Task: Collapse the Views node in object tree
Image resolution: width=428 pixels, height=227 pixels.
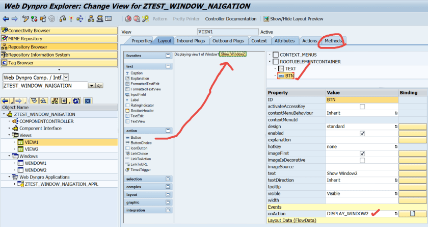Action: pos(9,135)
